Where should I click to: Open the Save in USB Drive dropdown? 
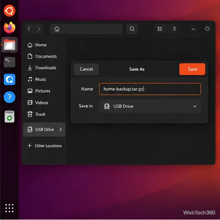(x=150, y=106)
